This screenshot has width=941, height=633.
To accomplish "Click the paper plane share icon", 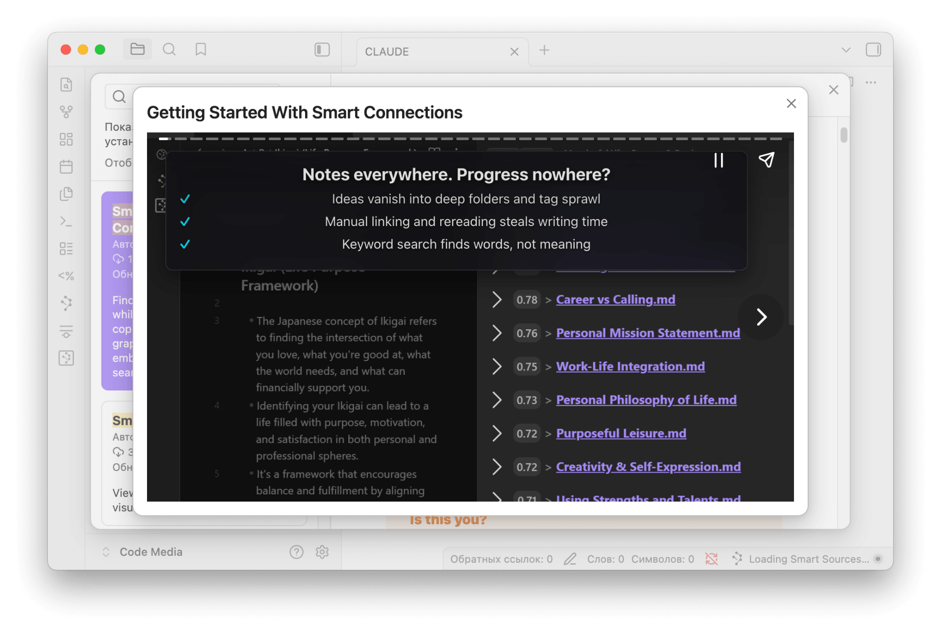I will [766, 160].
